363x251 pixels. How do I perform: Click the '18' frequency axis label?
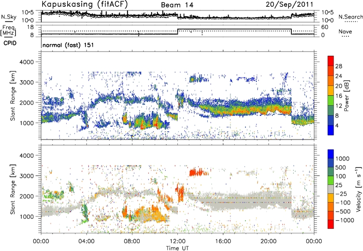[30, 27]
